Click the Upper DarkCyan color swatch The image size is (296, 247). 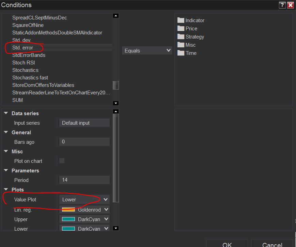(68, 219)
